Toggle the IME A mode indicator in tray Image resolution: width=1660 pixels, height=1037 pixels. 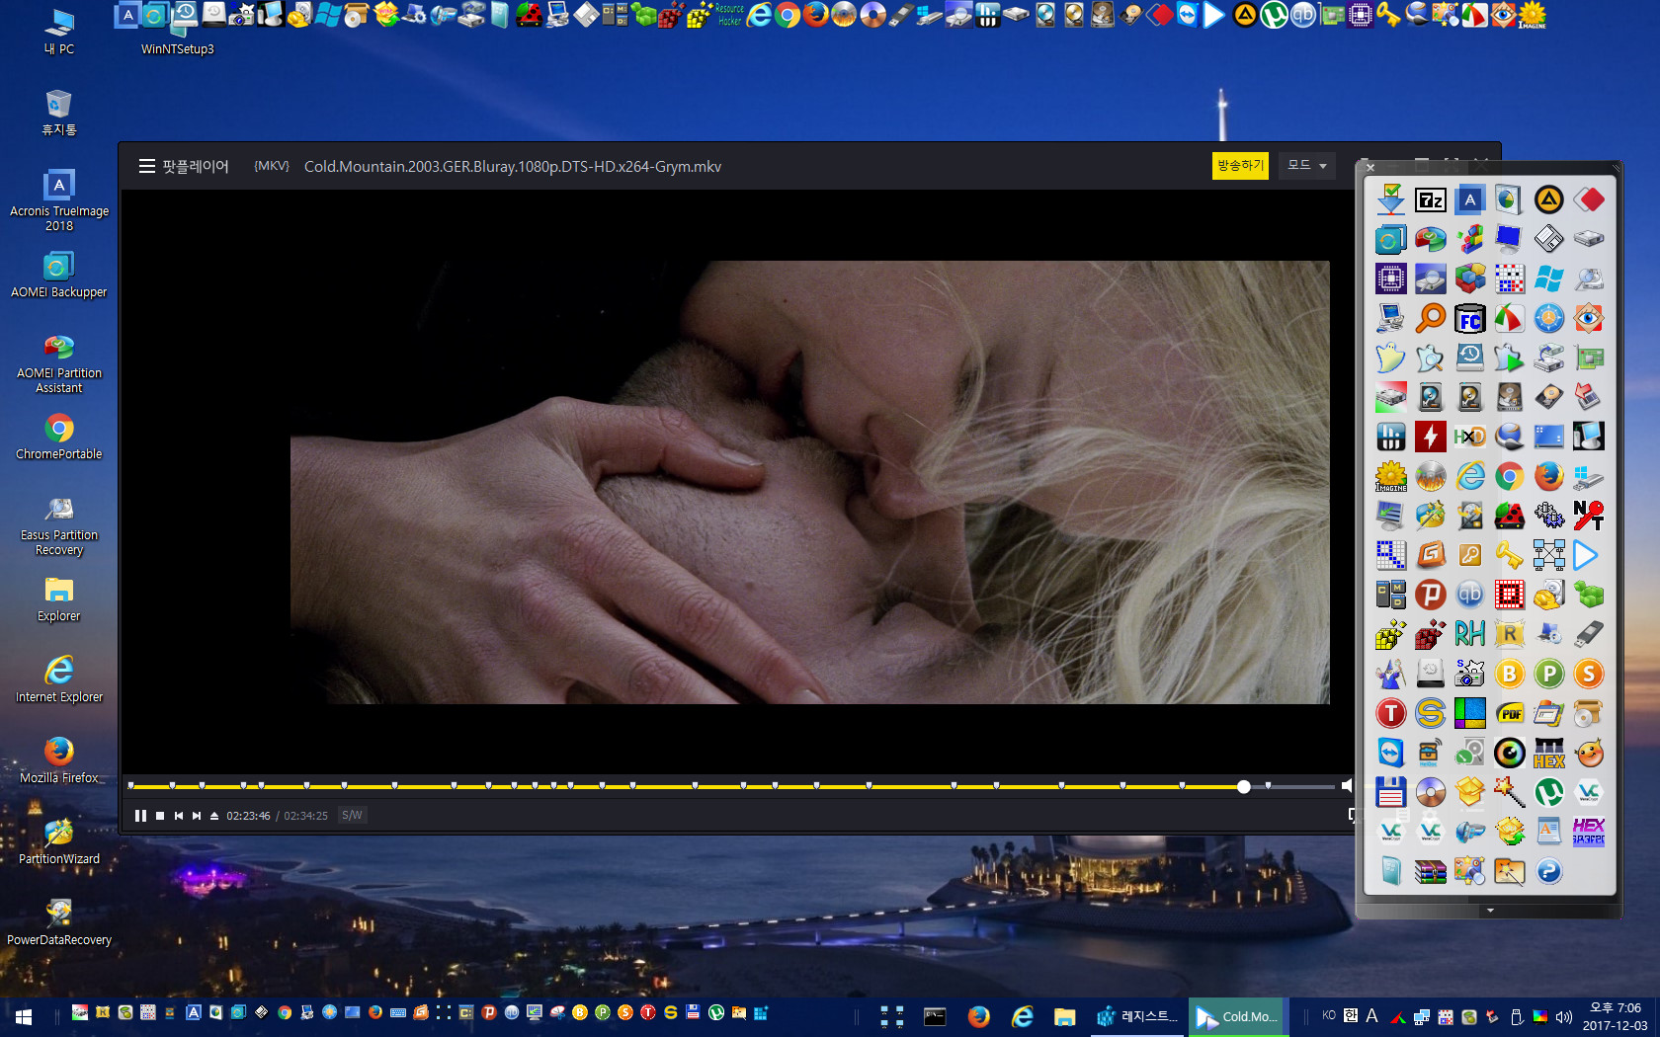click(x=1371, y=1016)
